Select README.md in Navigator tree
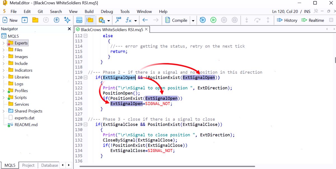Image resolution: width=336 pixels, height=169 pixels. (26, 125)
